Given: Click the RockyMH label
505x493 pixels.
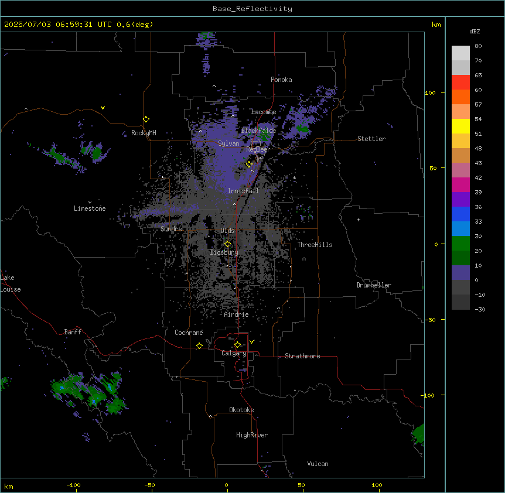Looking at the screenshot, I should (x=144, y=133).
